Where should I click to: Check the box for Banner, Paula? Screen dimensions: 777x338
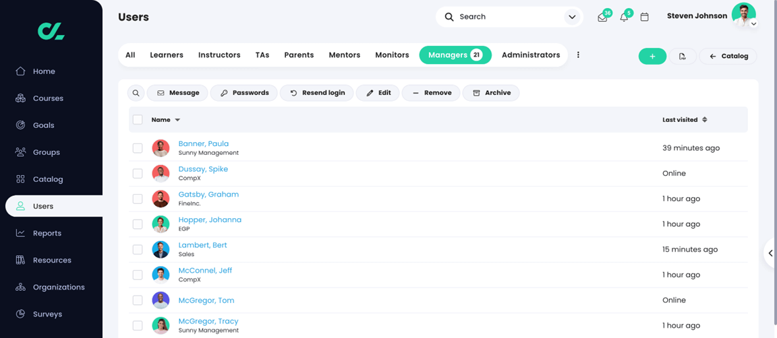coord(138,148)
